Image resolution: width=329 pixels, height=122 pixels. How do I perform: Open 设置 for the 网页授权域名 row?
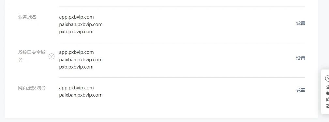(x=300, y=90)
